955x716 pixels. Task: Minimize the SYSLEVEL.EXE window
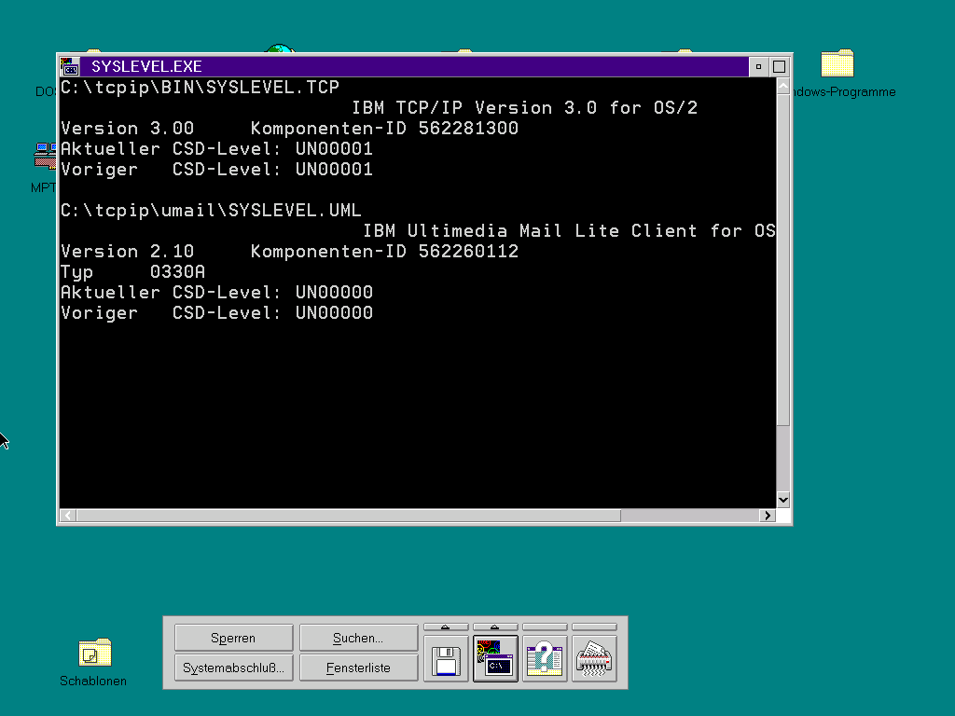[758, 66]
